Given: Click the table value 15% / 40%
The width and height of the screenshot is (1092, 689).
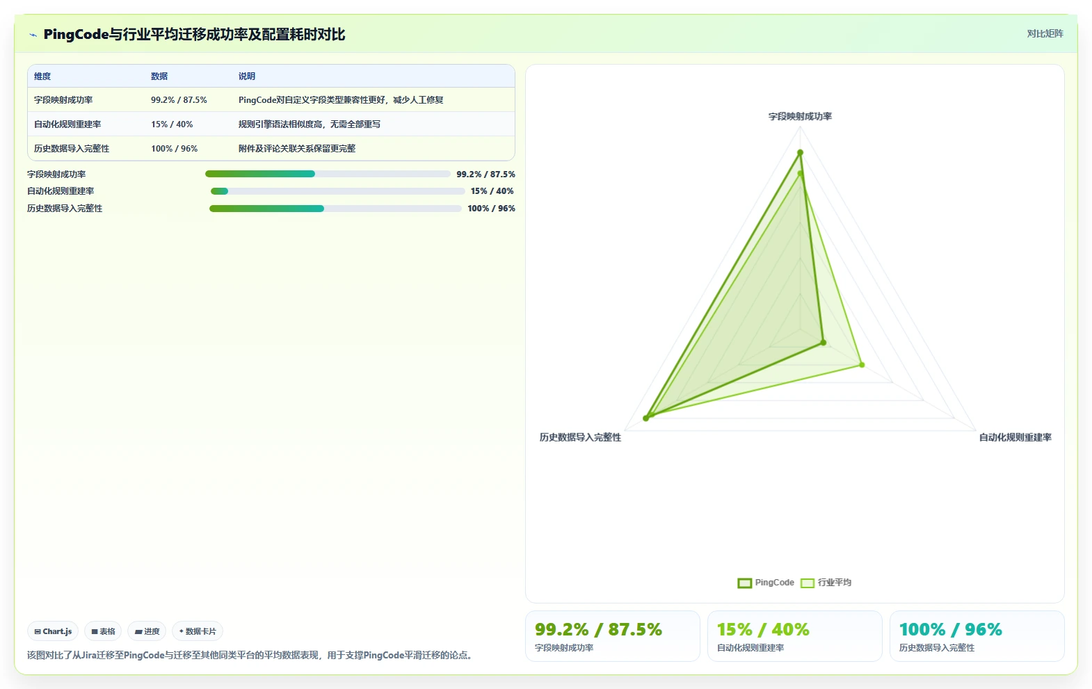Looking at the screenshot, I should click(172, 124).
